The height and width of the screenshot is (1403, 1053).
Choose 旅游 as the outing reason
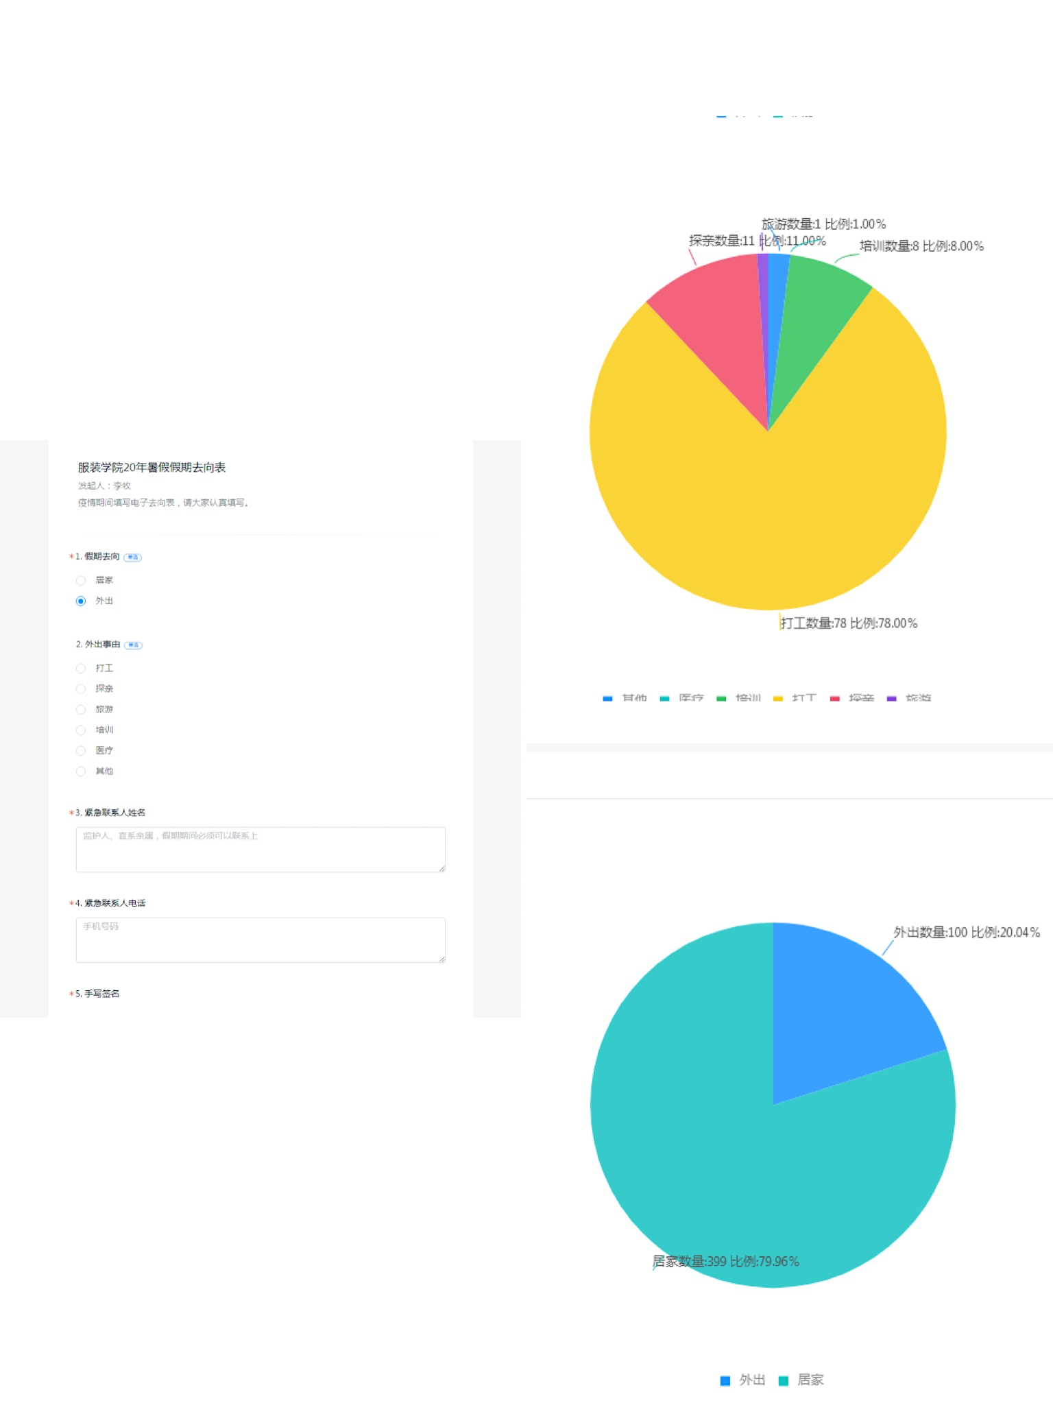(81, 709)
